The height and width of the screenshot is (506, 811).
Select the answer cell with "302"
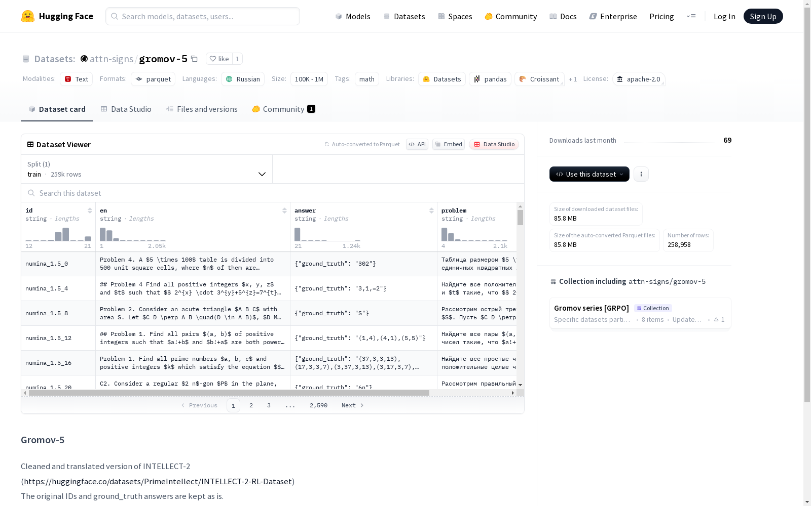click(x=363, y=264)
